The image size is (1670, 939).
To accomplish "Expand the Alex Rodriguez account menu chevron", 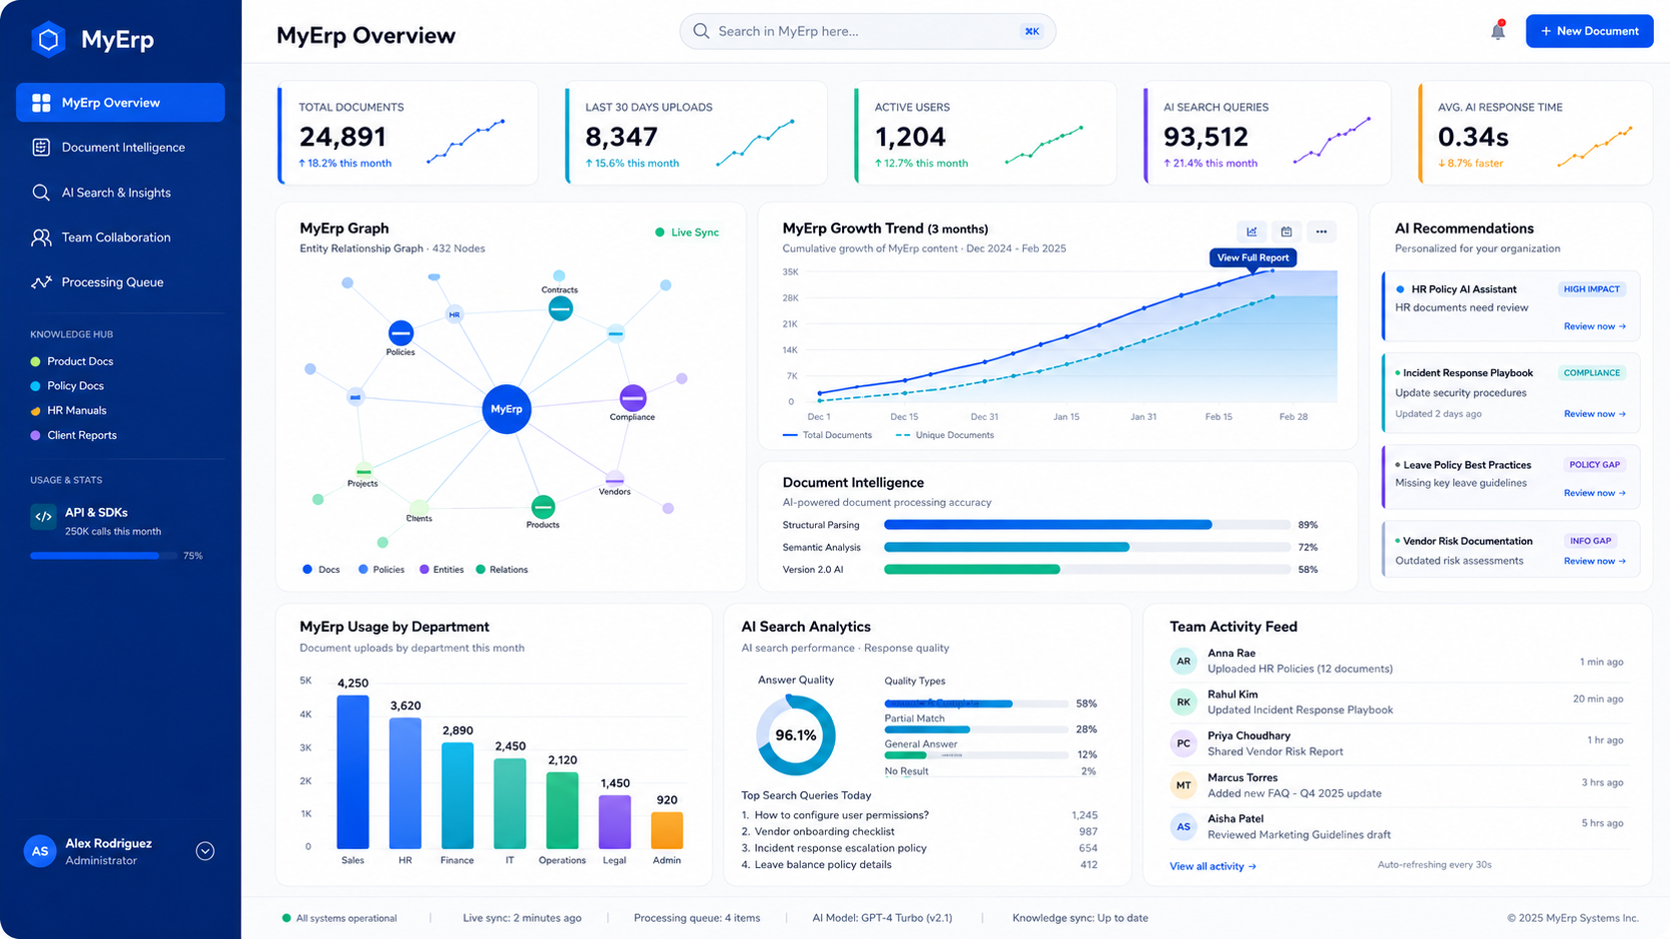I will tap(205, 851).
